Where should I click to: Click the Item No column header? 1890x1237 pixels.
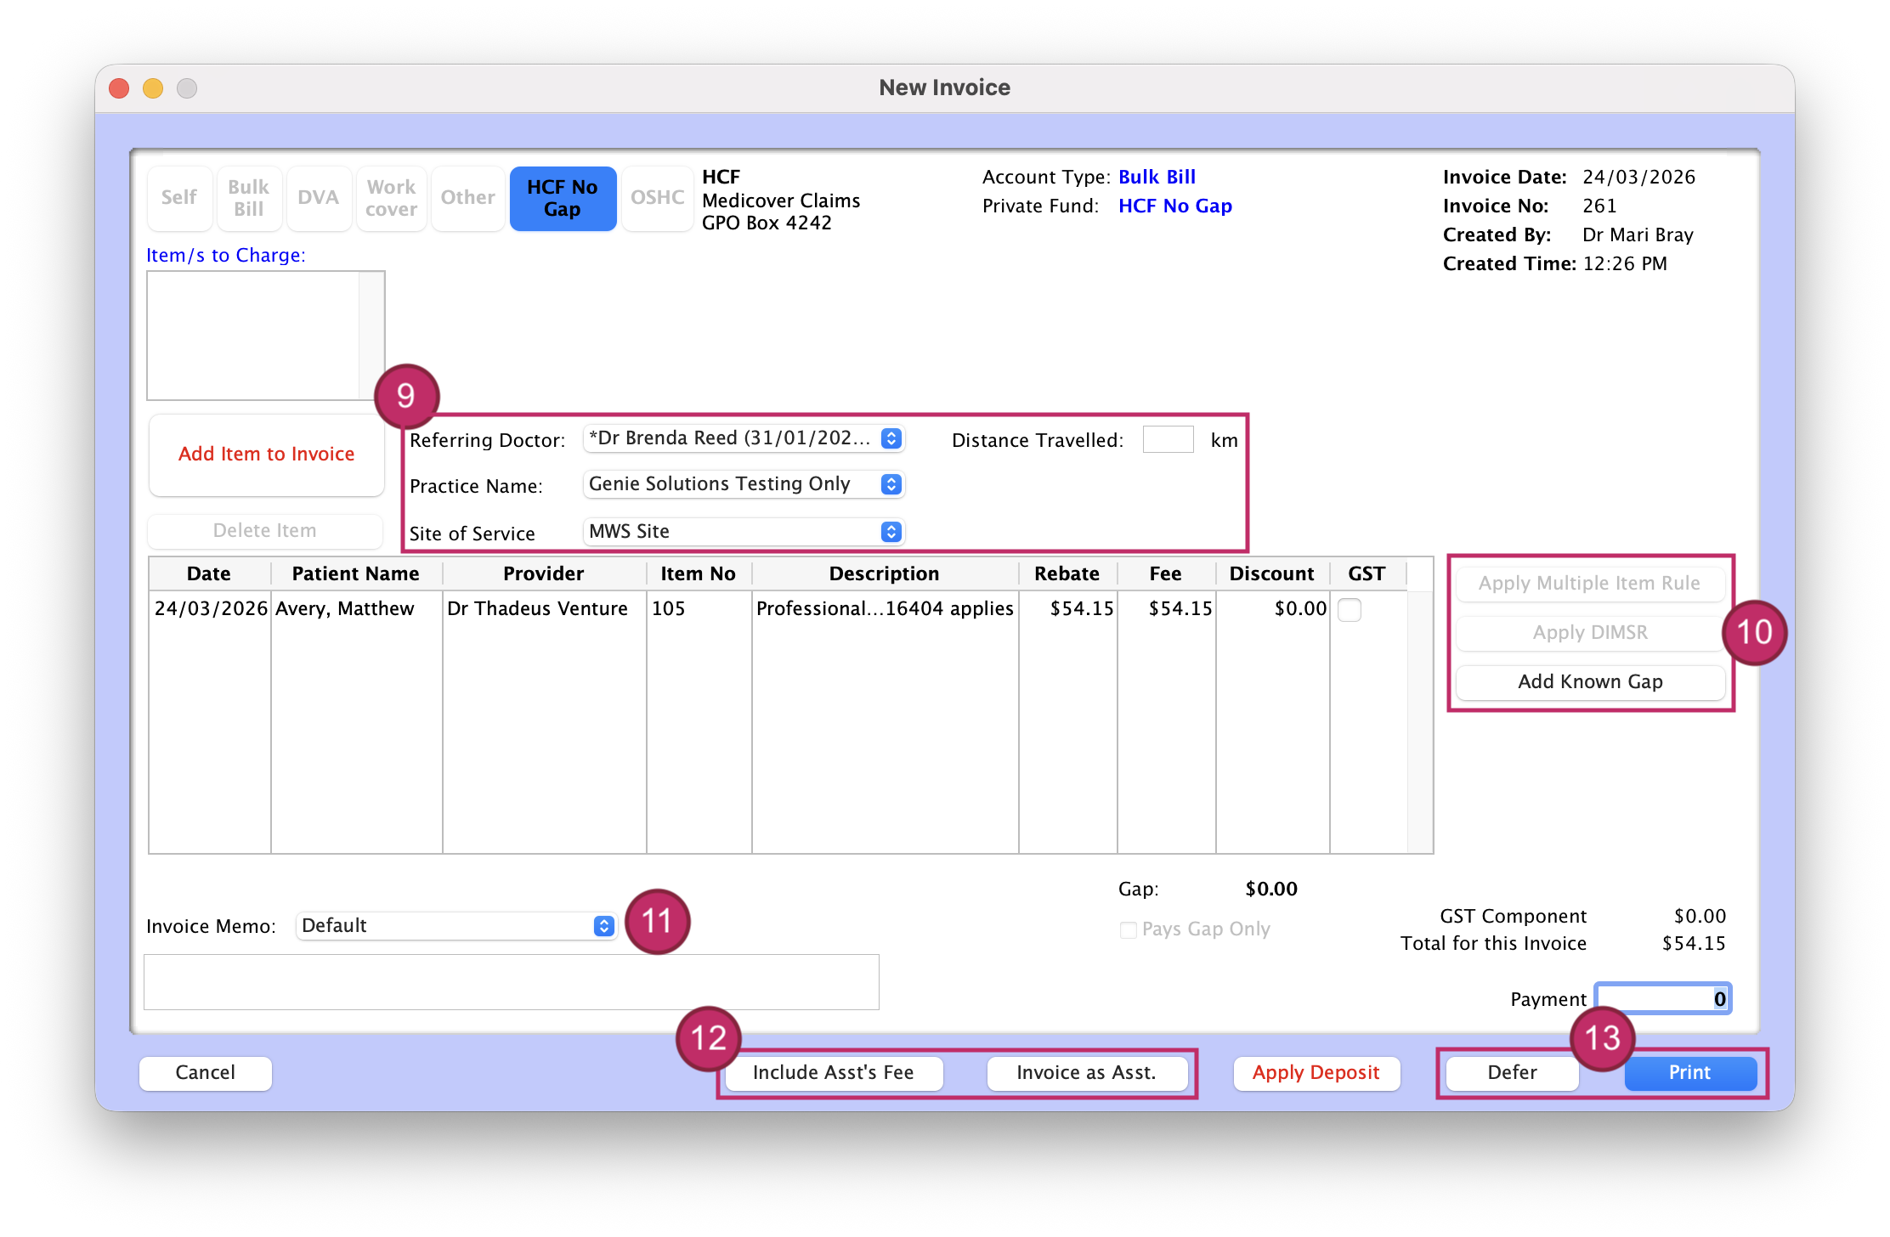click(699, 574)
